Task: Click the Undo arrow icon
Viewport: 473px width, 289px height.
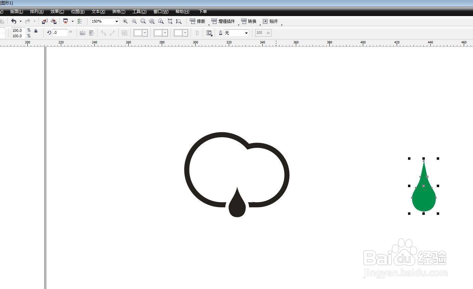Action: pyautogui.click(x=14, y=21)
